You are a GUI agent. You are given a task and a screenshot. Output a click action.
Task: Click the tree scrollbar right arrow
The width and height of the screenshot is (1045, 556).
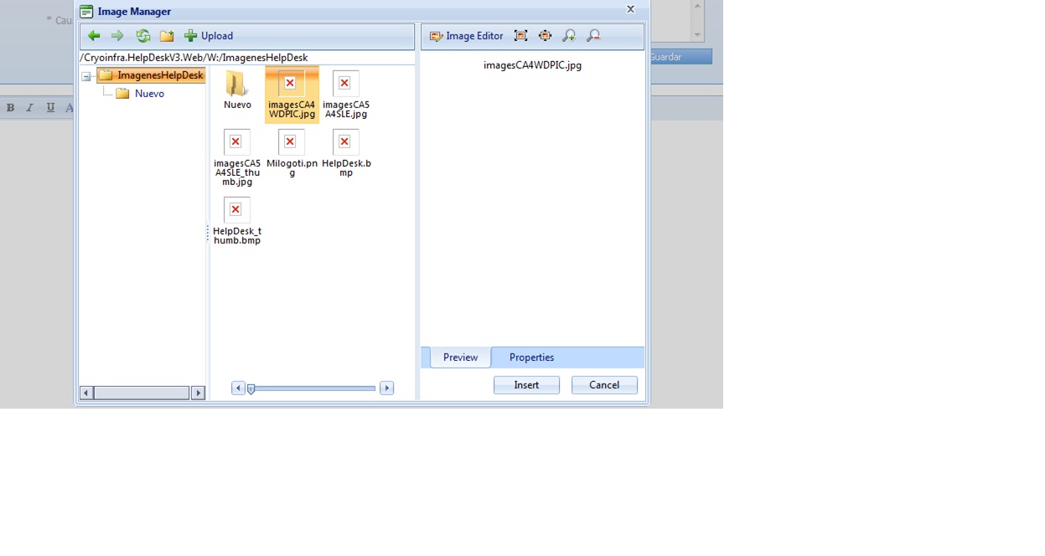(198, 393)
